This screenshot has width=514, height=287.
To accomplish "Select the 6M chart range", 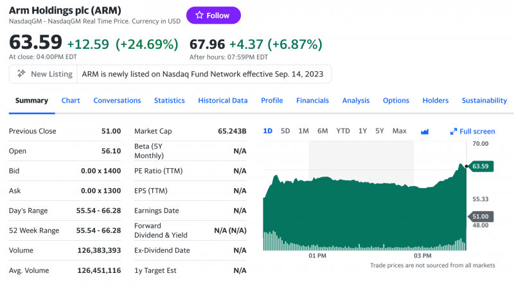I will (323, 131).
